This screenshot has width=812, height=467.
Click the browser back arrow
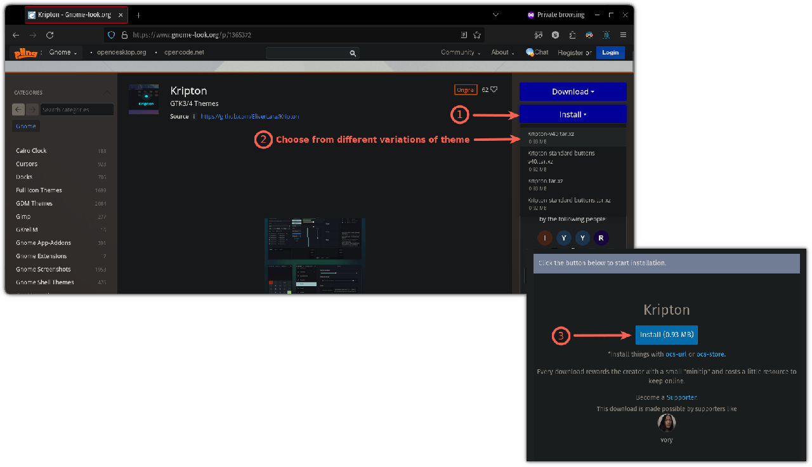point(16,35)
